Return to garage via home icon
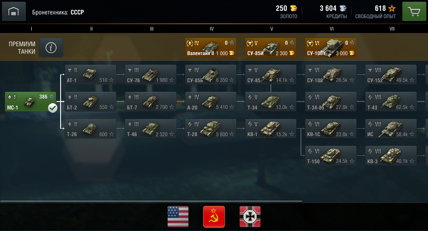The width and height of the screenshot is (428, 231). (14, 11)
